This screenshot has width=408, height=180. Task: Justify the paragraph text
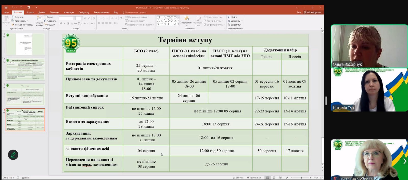tap(110, 23)
